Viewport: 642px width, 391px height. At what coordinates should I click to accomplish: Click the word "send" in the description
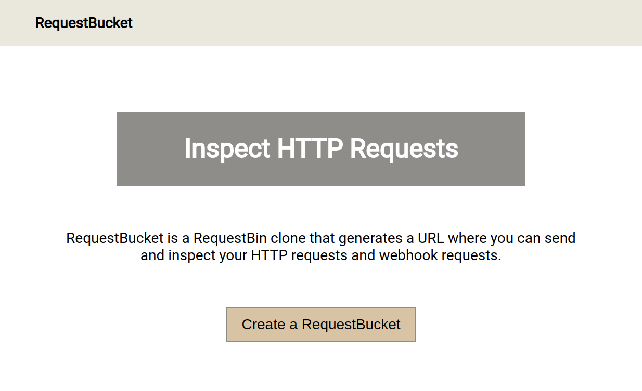point(560,238)
